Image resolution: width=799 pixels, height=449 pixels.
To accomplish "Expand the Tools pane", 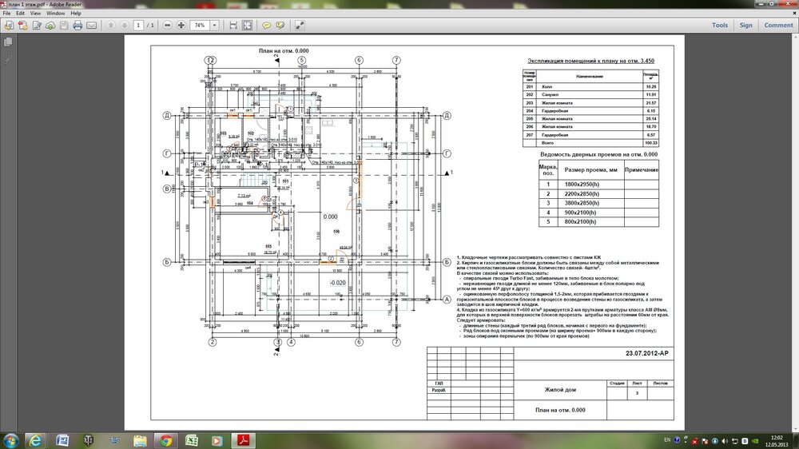I will click(x=719, y=26).
